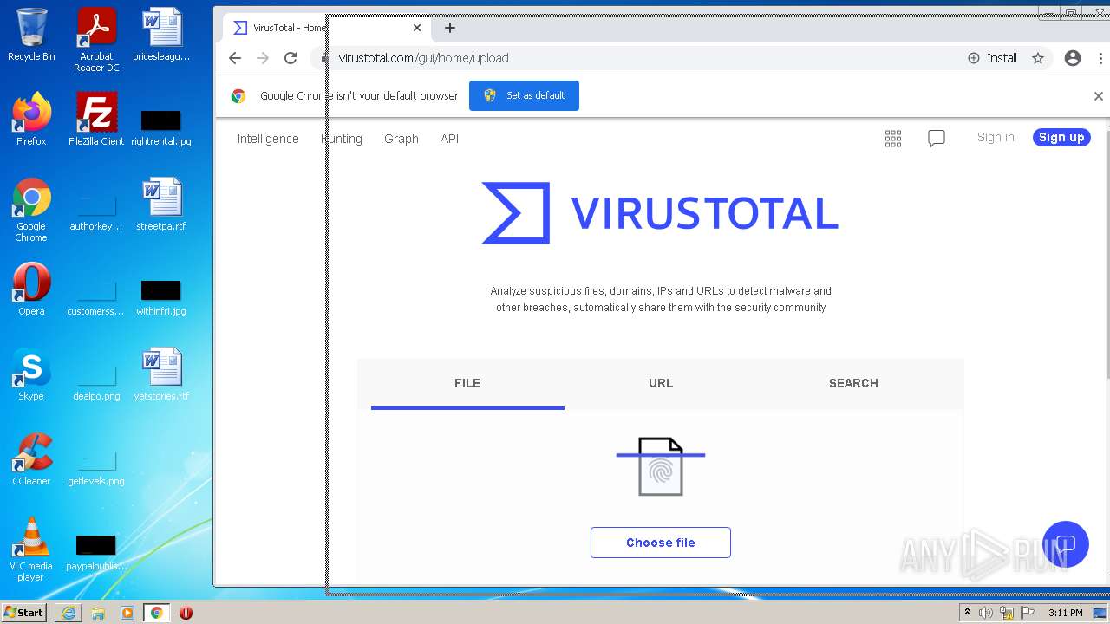Image resolution: width=1110 pixels, height=624 pixels.
Task: Switch to the FILE tab
Action: point(467,383)
